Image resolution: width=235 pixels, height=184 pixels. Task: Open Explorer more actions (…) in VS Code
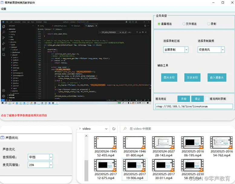click(33, 26)
